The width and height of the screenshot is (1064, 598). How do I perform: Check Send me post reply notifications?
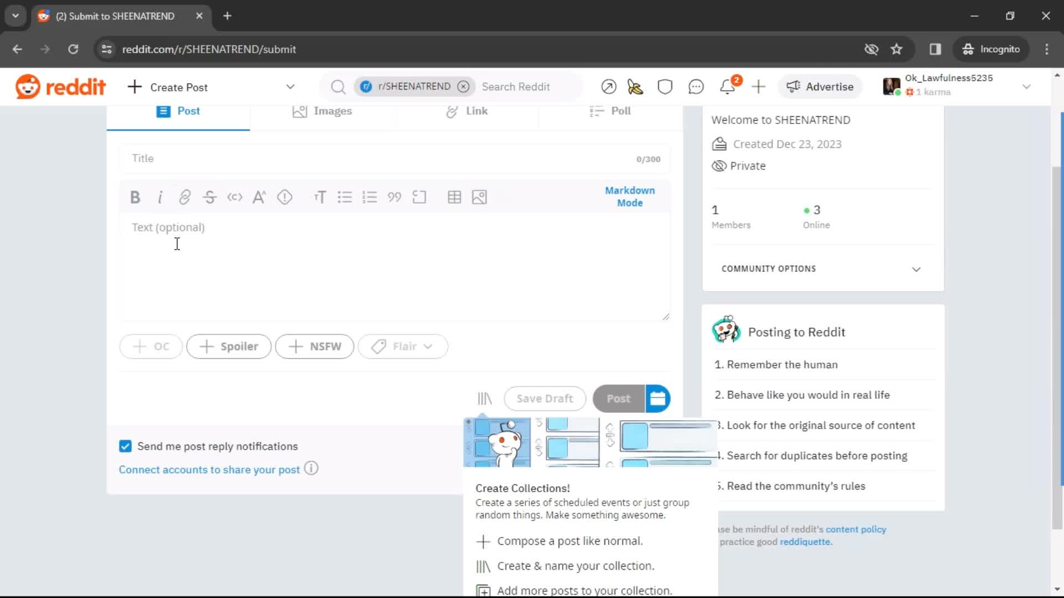pos(126,446)
